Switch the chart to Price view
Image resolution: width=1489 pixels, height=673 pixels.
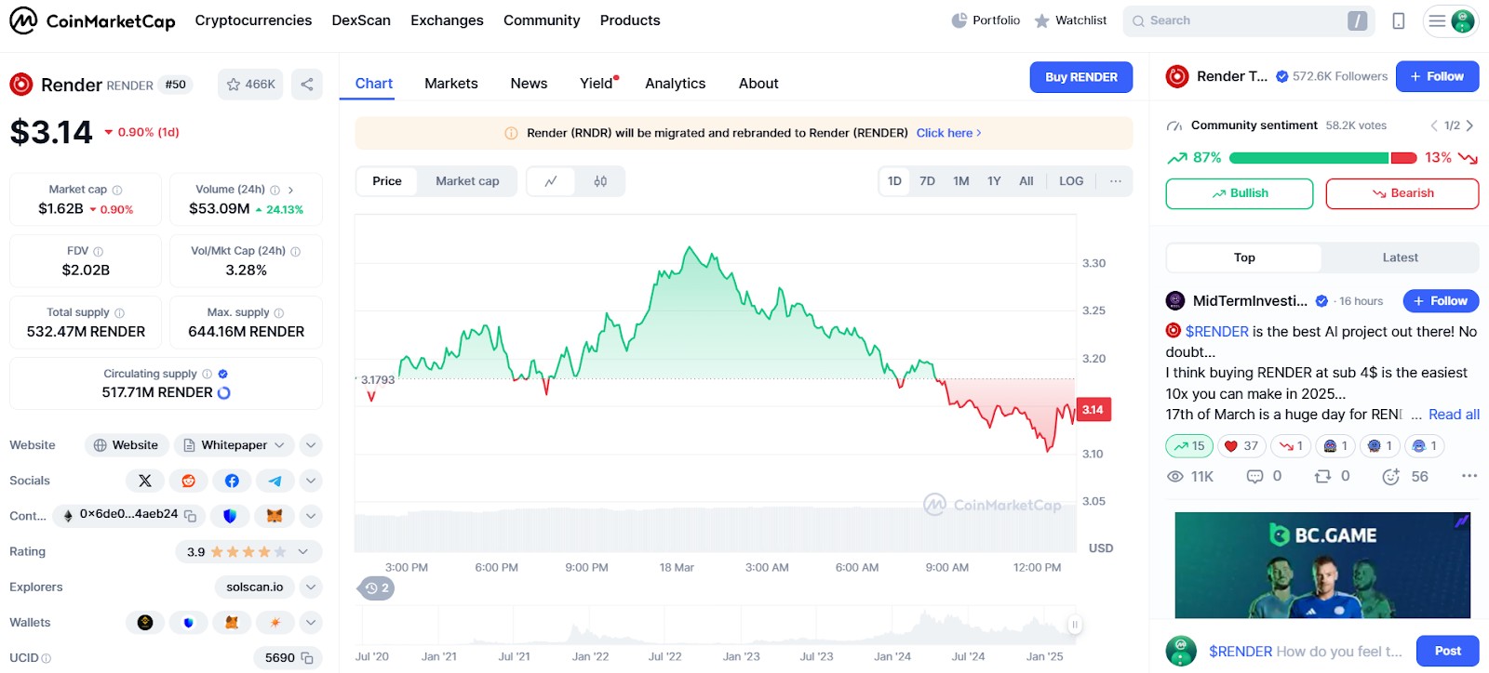pyautogui.click(x=387, y=181)
